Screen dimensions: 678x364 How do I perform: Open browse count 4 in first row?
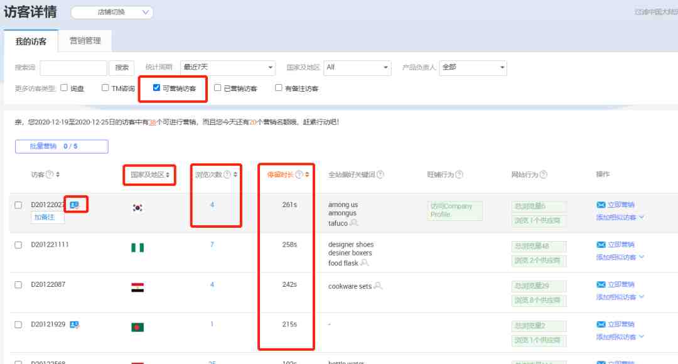point(212,205)
